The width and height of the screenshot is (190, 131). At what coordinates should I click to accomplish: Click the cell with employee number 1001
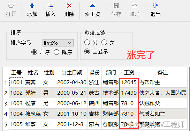coord(16,82)
